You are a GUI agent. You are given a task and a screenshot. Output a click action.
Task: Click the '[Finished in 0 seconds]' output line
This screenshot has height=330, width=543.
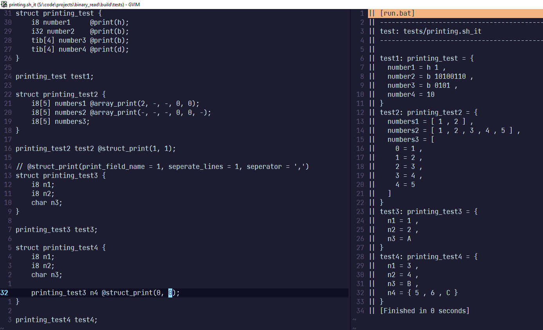pos(424,311)
